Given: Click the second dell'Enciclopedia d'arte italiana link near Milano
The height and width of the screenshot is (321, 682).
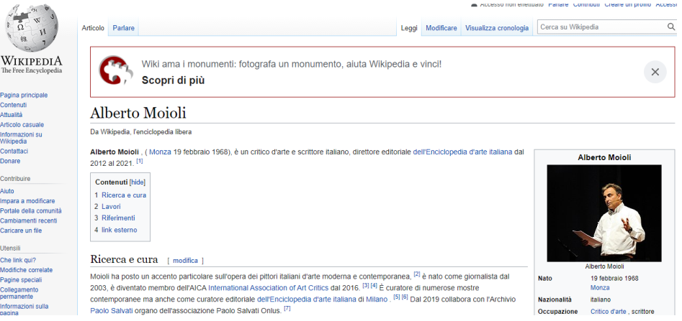Looking at the screenshot, I should tap(307, 299).
